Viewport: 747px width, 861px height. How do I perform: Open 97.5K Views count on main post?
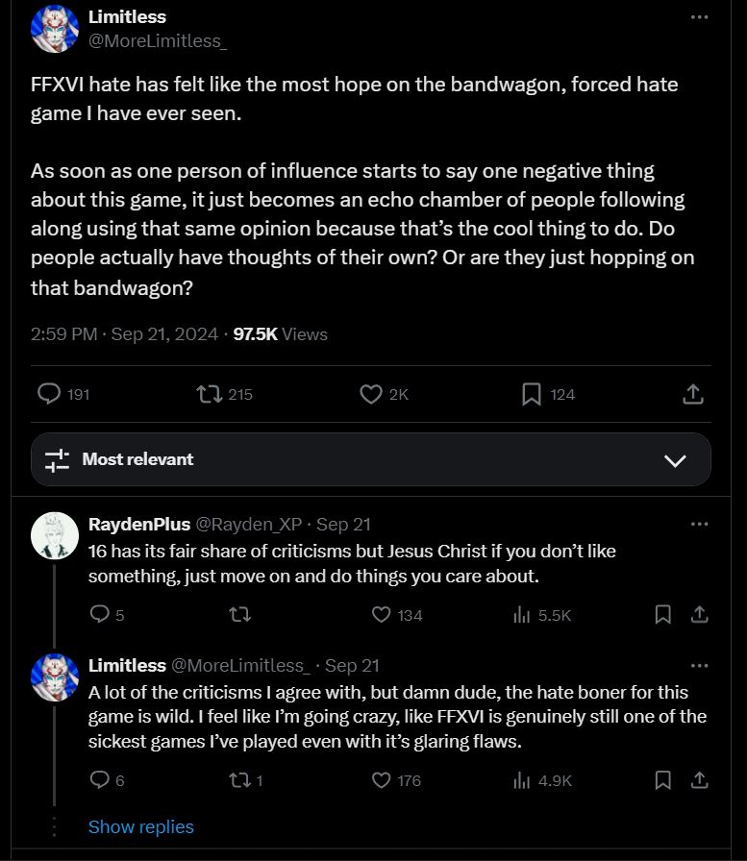(x=280, y=334)
